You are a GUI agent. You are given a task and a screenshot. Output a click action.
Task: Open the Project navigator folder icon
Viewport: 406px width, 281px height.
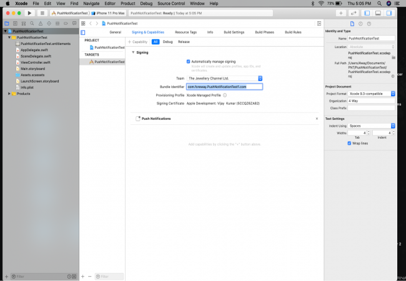[7, 23]
